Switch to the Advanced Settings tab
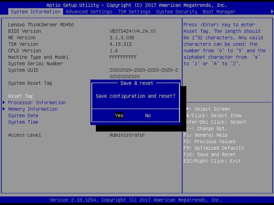274x205 pixels. [x=89, y=12]
